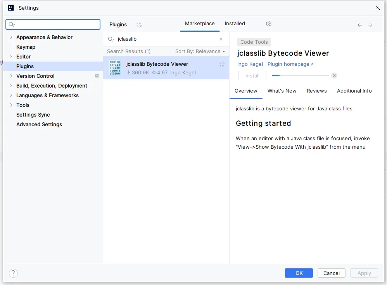
Task: Navigate forward with the right arrow
Action: [370, 25]
